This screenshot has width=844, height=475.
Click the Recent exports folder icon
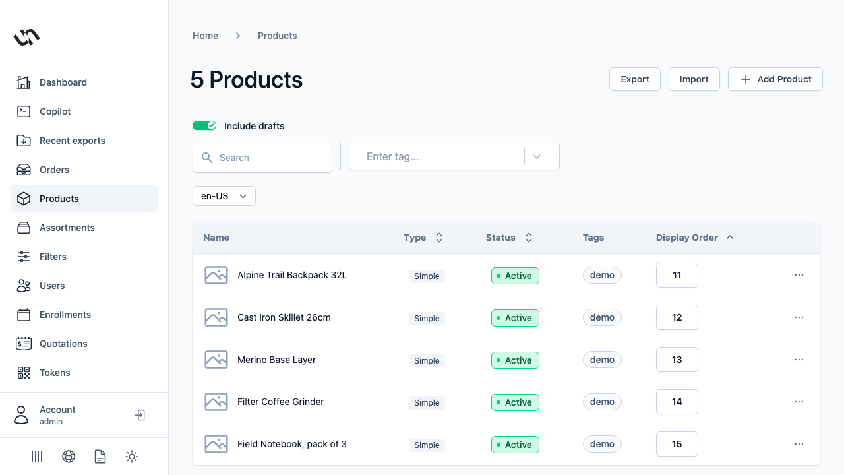pyautogui.click(x=24, y=141)
